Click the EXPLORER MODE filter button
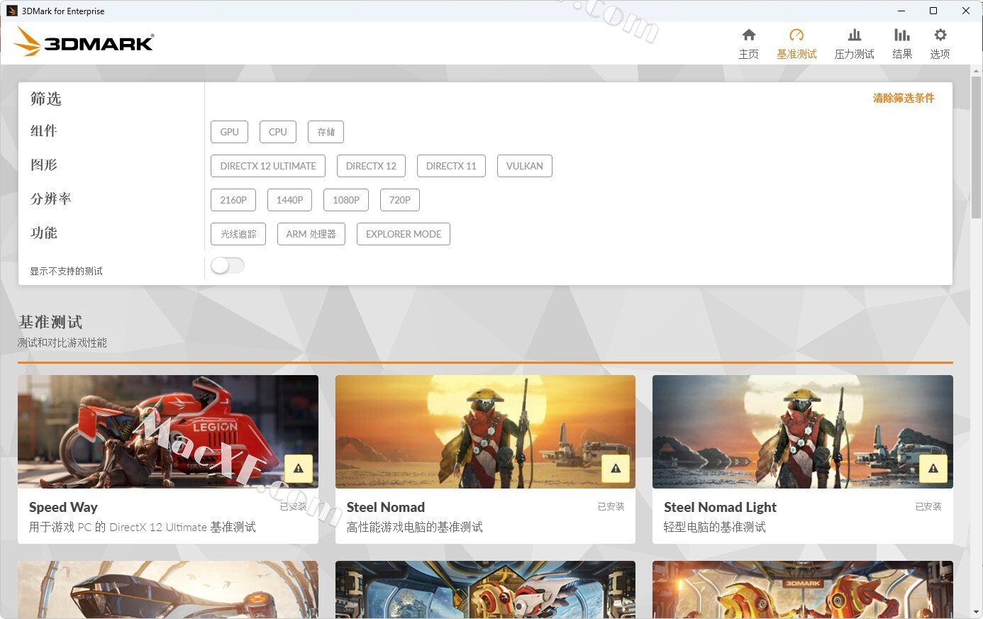 coord(403,234)
